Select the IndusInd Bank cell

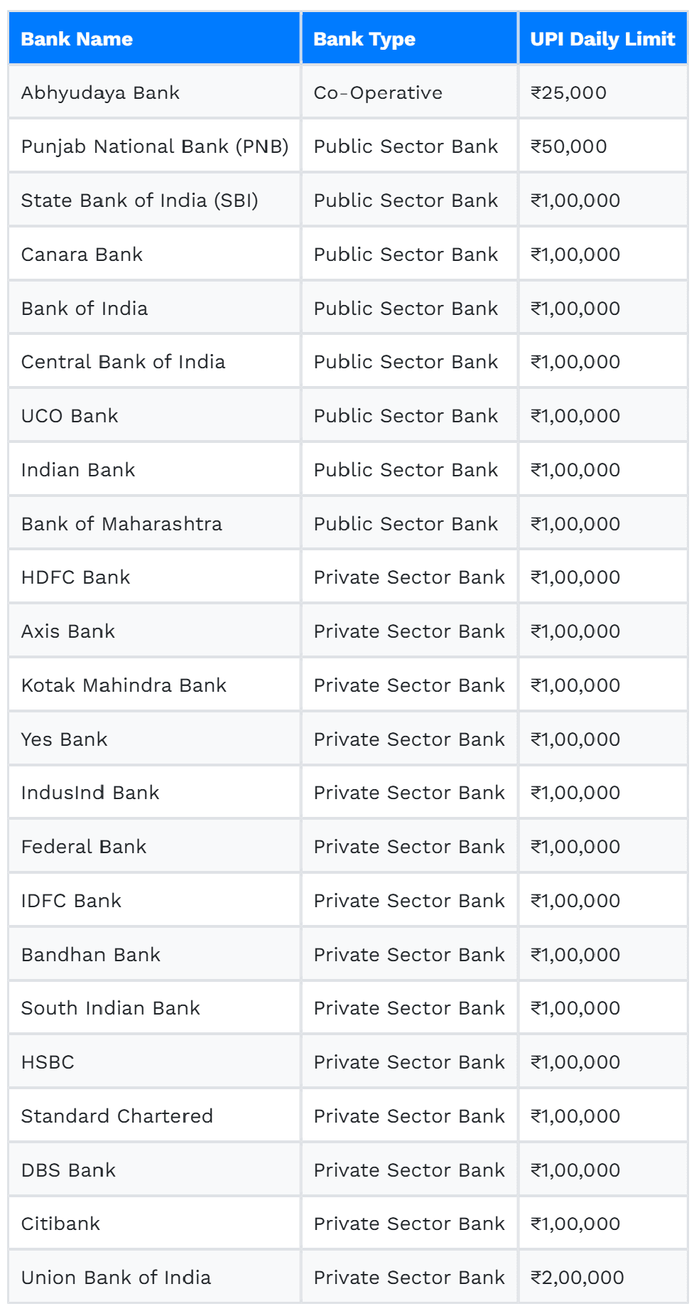pos(155,793)
